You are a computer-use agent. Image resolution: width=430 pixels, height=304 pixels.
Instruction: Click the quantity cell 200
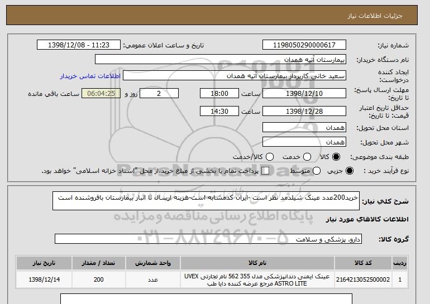[x=98, y=279]
